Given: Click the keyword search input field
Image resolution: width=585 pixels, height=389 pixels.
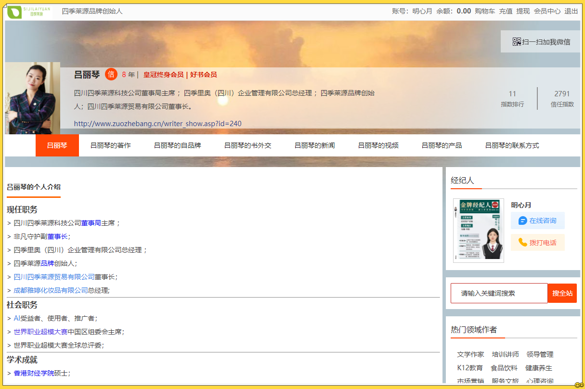Looking at the screenshot, I should click(x=499, y=293).
